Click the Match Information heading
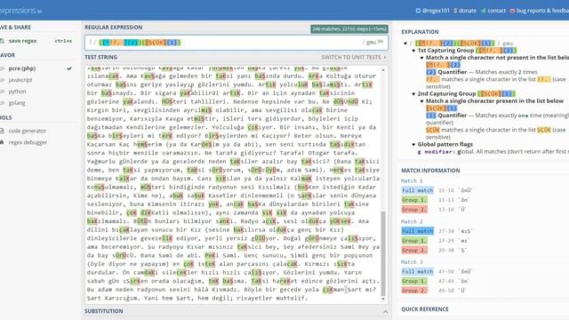Screen dimensions: 569x320 pos(430,171)
